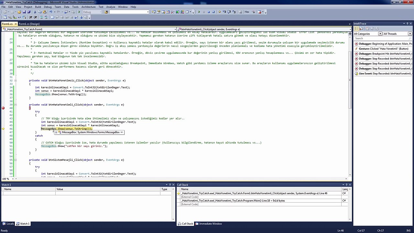Pin the IntelliTrace panel with auto-hide pushpin
This screenshot has width=414, height=233.
click(x=408, y=24)
